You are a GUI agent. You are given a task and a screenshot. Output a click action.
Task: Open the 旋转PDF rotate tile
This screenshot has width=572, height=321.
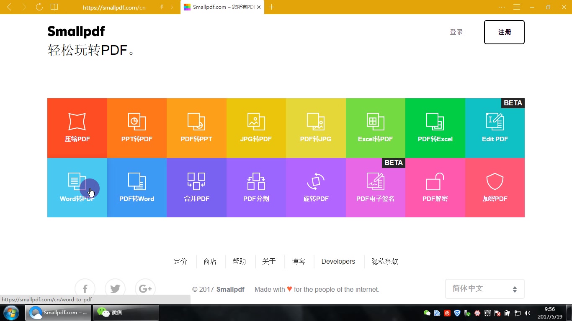(x=316, y=188)
